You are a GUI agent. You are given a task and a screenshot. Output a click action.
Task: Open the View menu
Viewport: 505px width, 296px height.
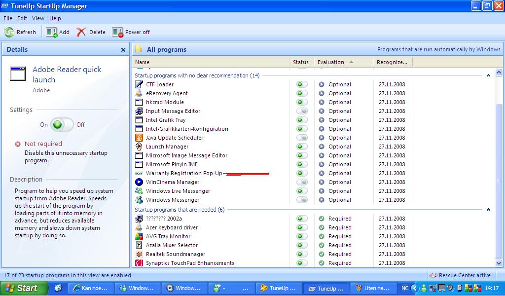pos(38,18)
